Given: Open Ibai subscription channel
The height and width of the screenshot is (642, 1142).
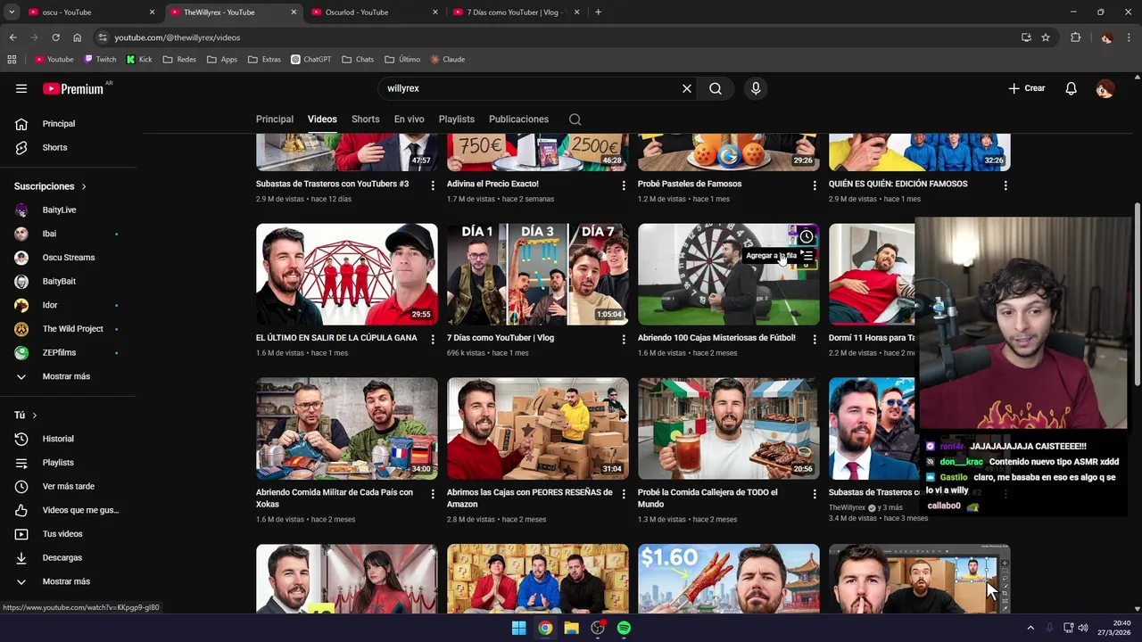Looking at the screenshot, I should [x=68, y=234].
